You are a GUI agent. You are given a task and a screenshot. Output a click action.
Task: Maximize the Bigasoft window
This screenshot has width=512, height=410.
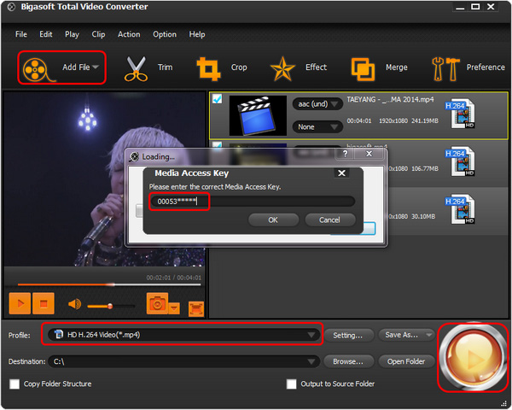tap(475, 7)
